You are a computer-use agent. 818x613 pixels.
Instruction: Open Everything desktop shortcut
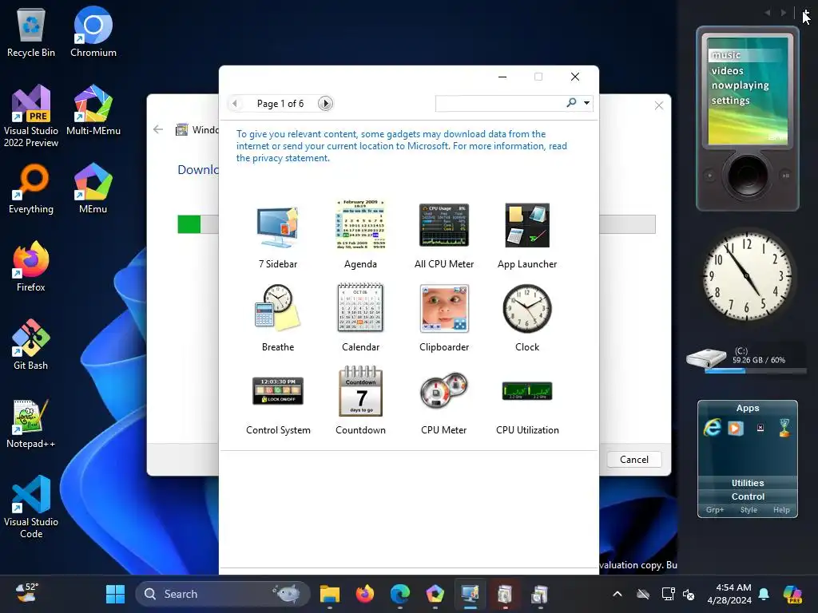click(x=31, y=188)
